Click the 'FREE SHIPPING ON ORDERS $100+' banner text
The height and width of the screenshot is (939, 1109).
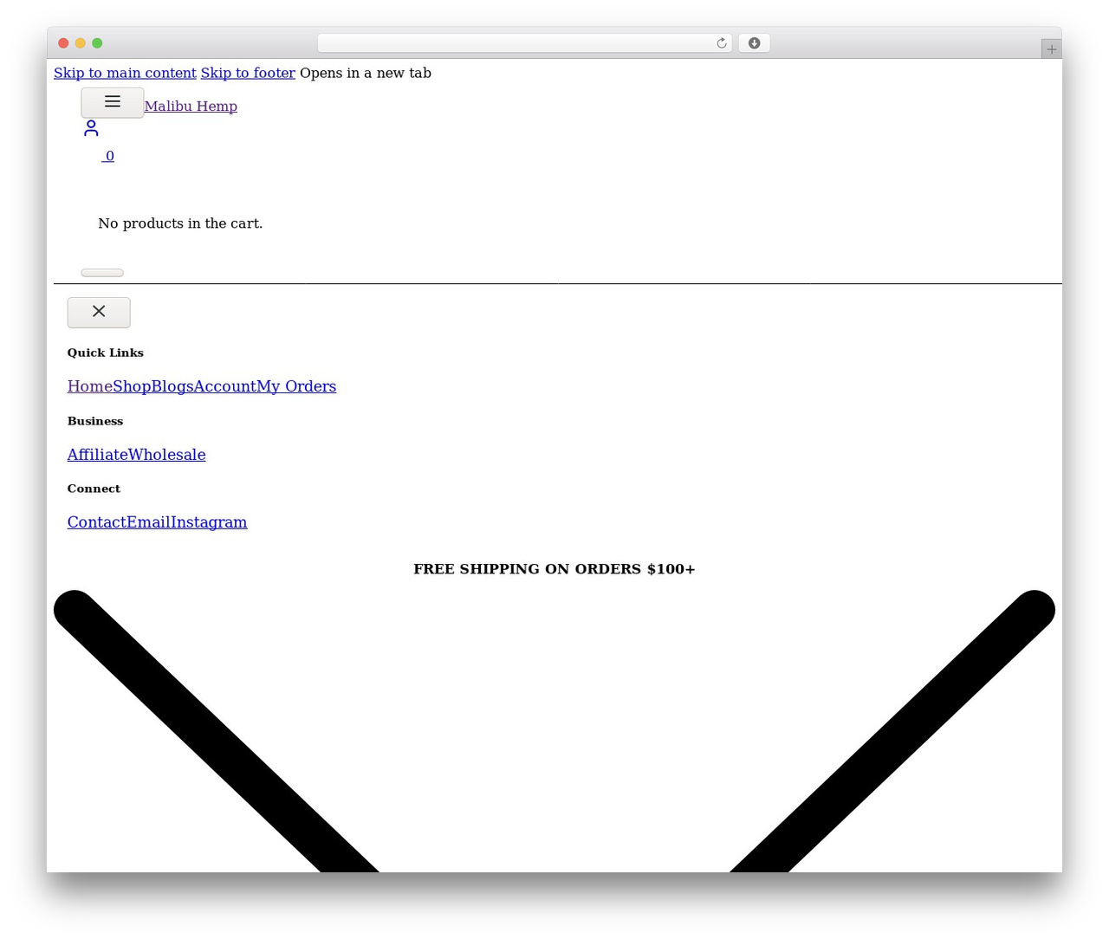point(554,569)
